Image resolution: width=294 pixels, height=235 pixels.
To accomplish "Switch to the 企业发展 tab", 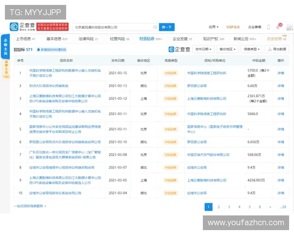I will click(182, 39).
